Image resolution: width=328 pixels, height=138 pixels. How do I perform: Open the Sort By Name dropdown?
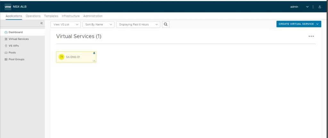coord(98,24)
